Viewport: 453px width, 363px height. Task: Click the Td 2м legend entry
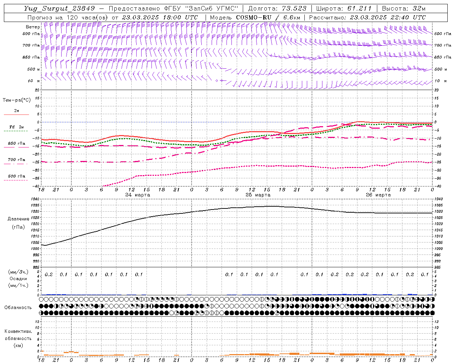click(x=16, y=127)
